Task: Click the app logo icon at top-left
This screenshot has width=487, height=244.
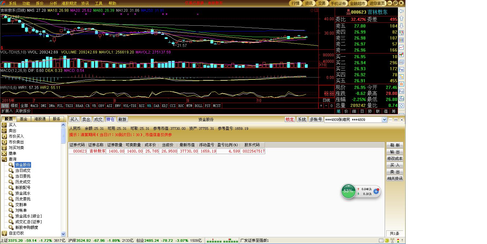Action: click(x=3, y=3)
